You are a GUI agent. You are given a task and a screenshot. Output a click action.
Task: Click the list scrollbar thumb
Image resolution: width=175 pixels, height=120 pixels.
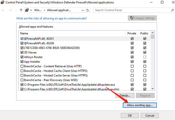pyautogui.click(x=153, y=37)
